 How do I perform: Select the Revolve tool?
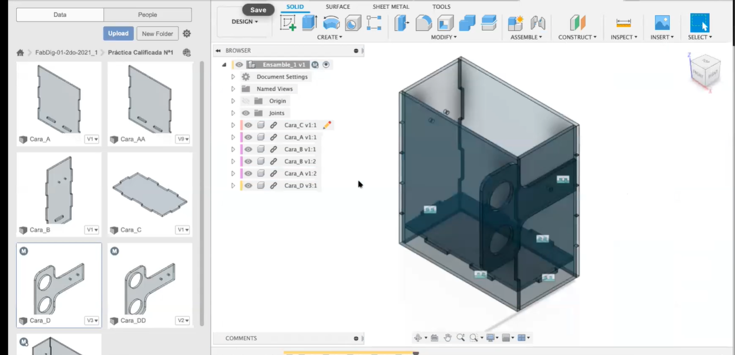click(331, 23)
